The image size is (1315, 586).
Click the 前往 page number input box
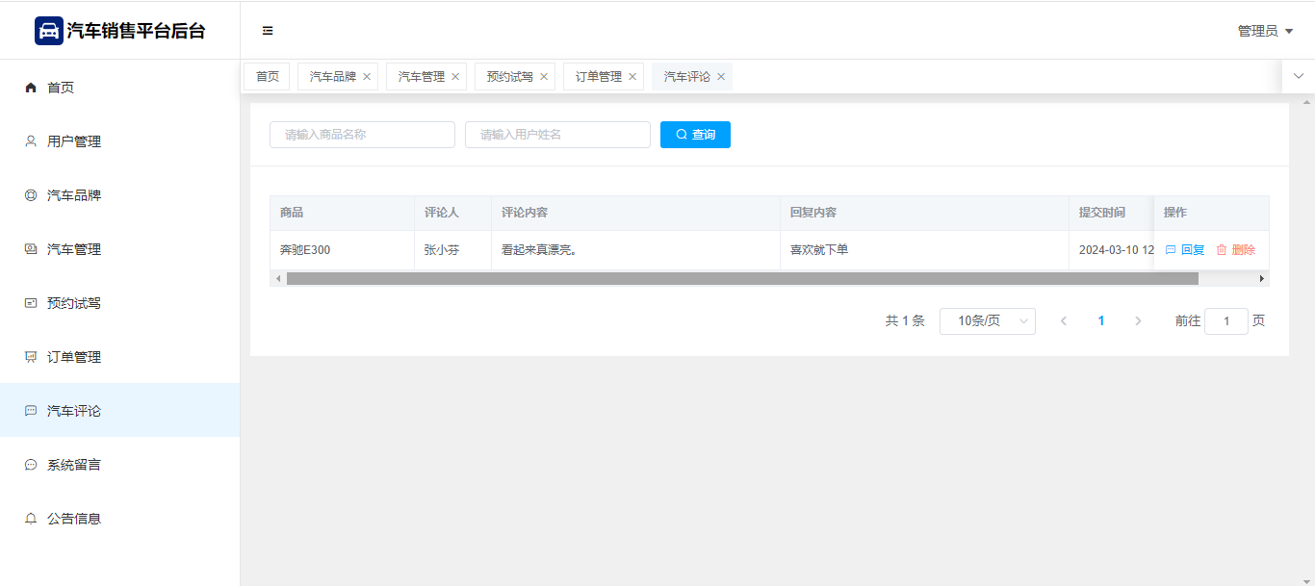tap(1226, 321)
